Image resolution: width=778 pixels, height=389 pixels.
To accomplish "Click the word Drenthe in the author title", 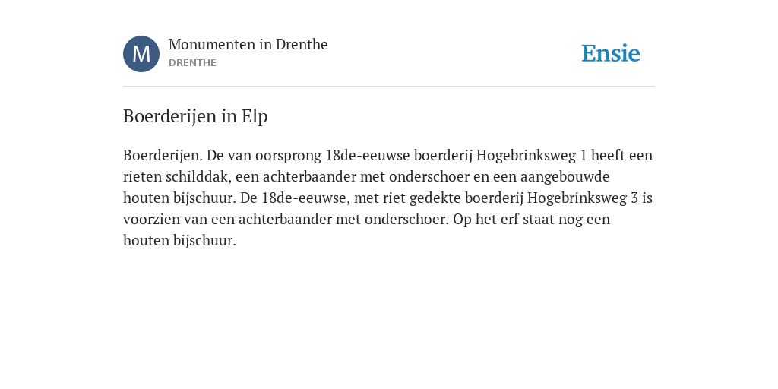I will [302, 44].
